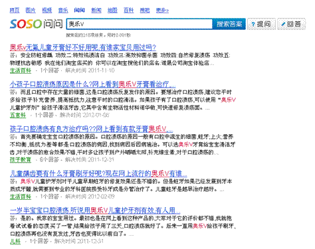Open the 百科 tab

coord(129,10)
